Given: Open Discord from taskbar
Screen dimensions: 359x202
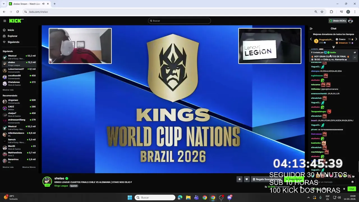Looking at the screenshot, I should click(x=229, y=198).
